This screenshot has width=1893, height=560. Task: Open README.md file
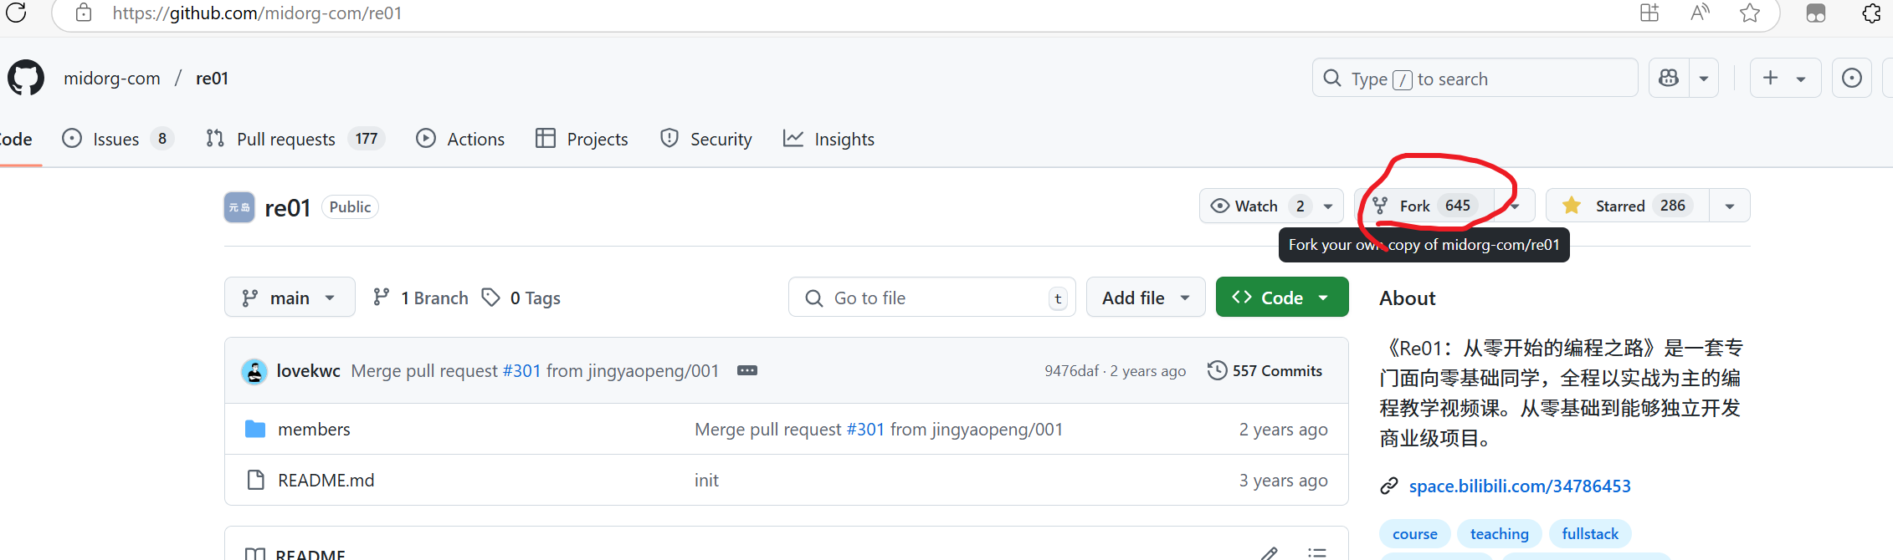[326, 480]
